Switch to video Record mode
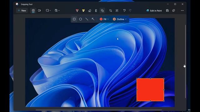Image resolution: width=200 pixels, height=112 pixels. pos(39,11)
